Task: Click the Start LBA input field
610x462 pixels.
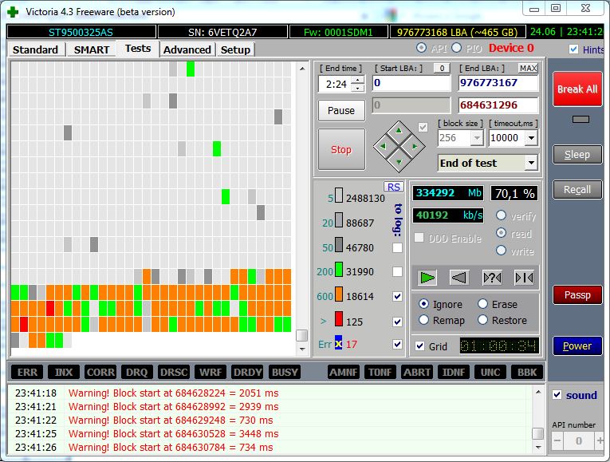Action: [411, 83]
